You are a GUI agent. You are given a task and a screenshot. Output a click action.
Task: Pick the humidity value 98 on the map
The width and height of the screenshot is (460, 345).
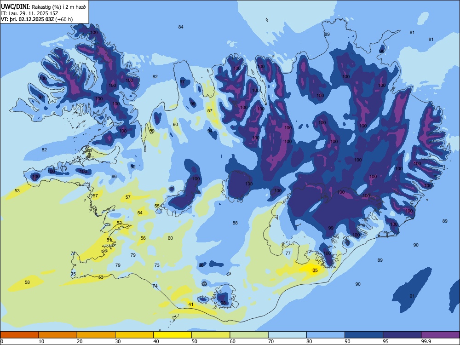coord(223,303)
